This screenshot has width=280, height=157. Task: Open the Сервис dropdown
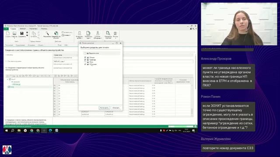66,35
